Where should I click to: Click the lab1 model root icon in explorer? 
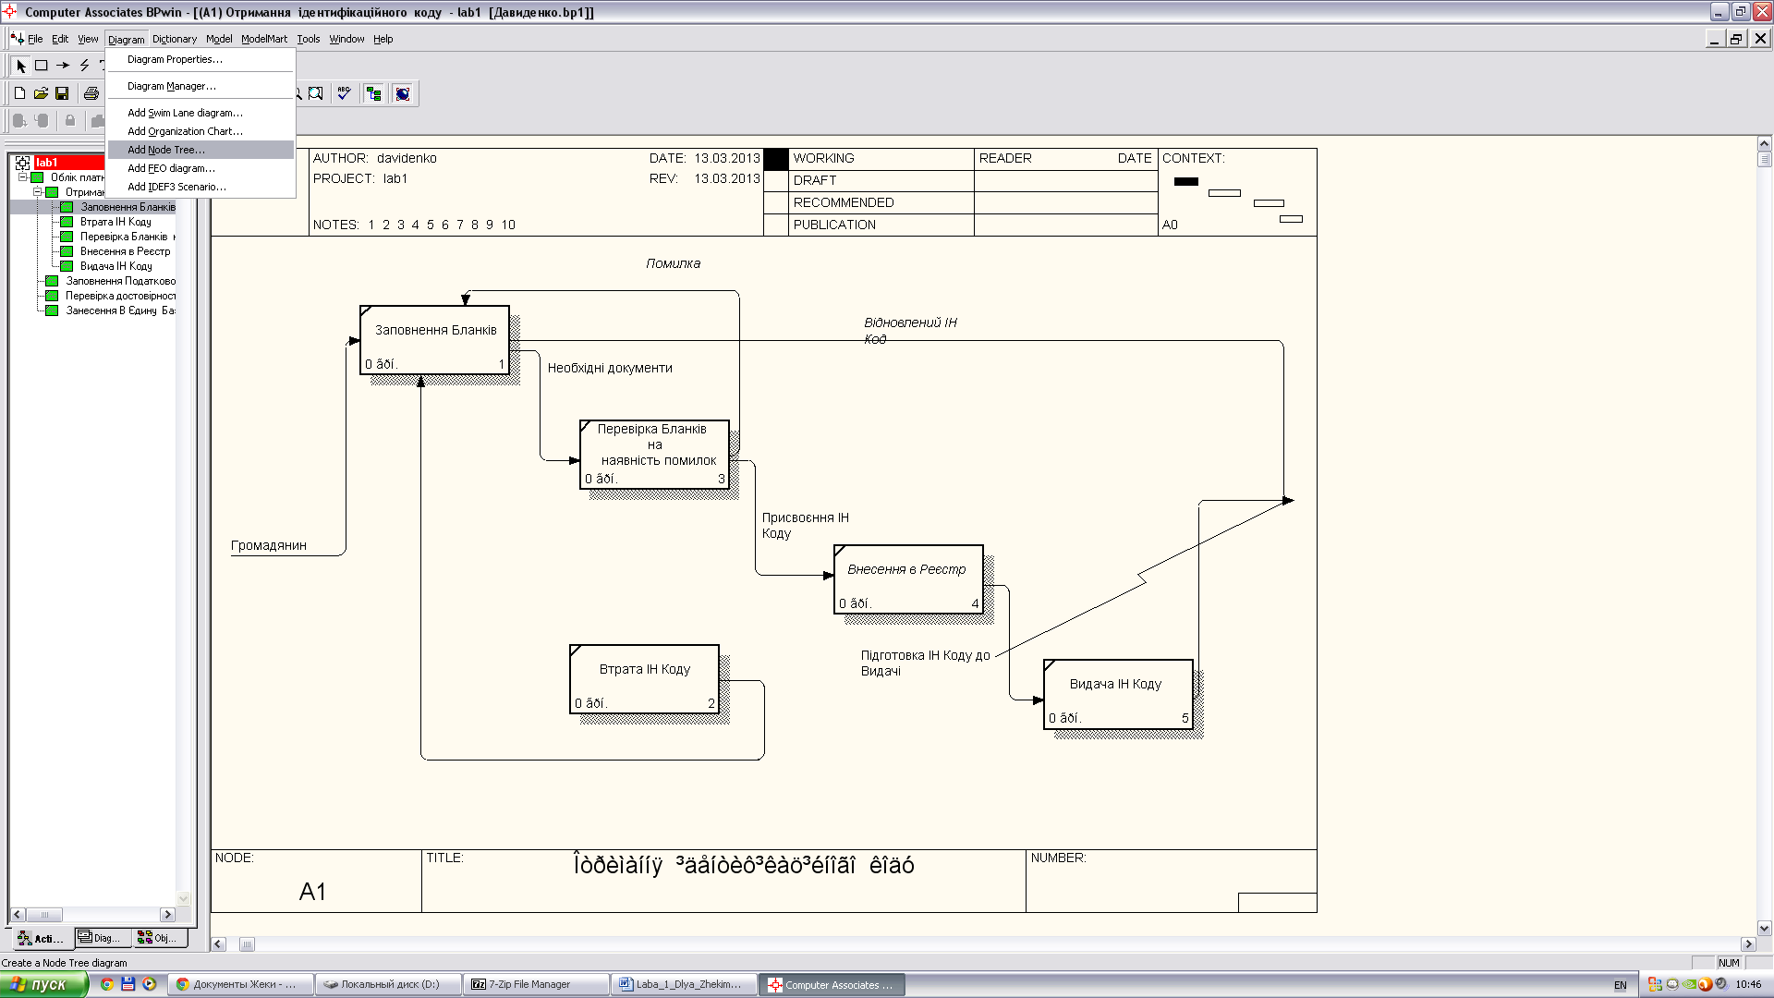(x=23, y=163)
